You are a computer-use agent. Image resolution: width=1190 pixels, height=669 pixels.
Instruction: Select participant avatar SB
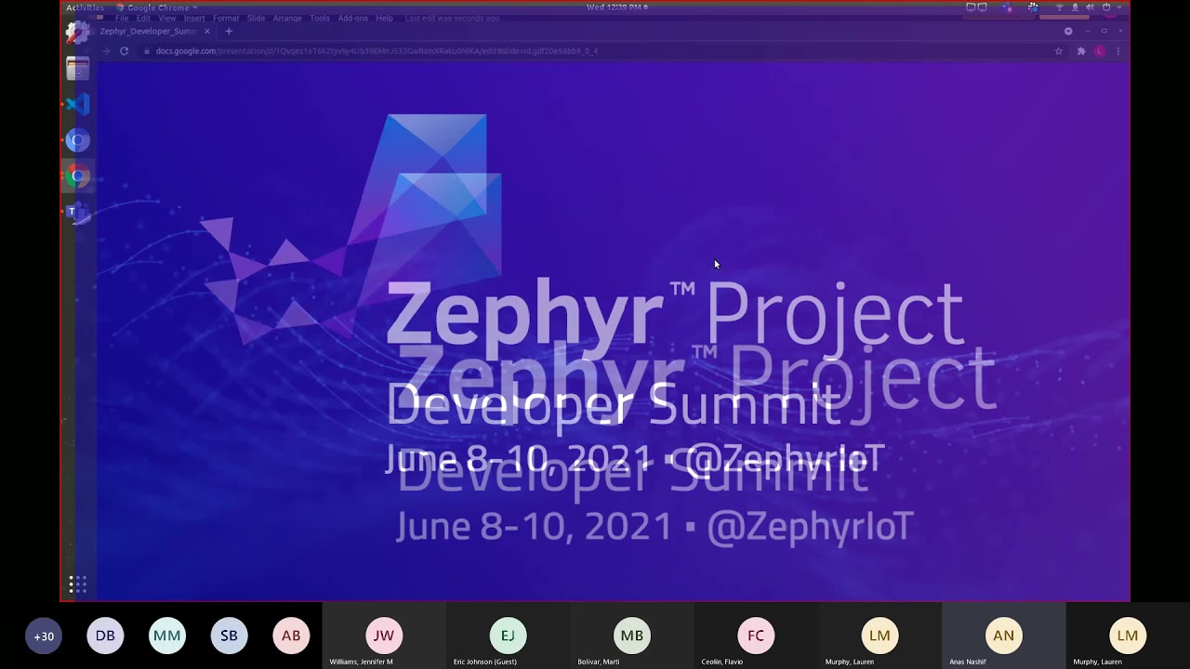click(229, 636)
